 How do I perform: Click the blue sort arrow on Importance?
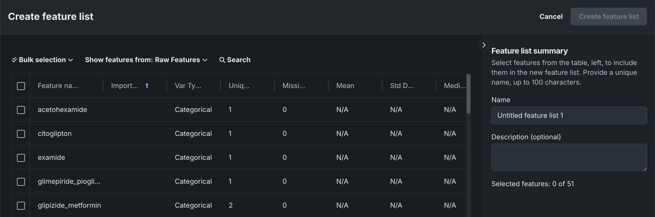pos(147,86)
